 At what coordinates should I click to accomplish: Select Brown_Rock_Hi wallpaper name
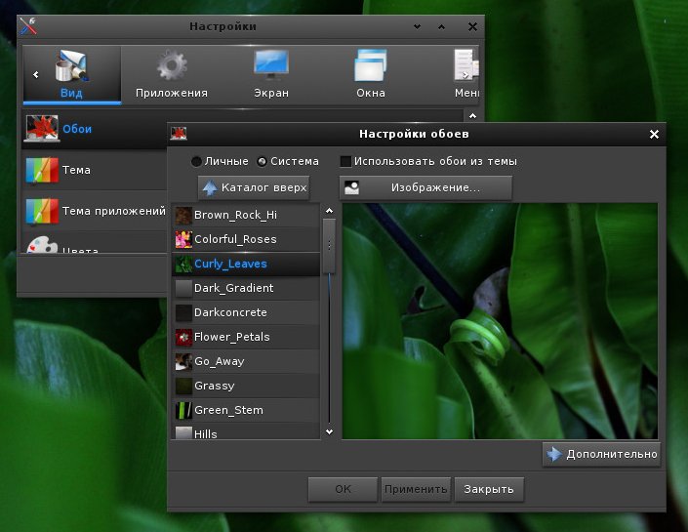[x=235, y=215]
